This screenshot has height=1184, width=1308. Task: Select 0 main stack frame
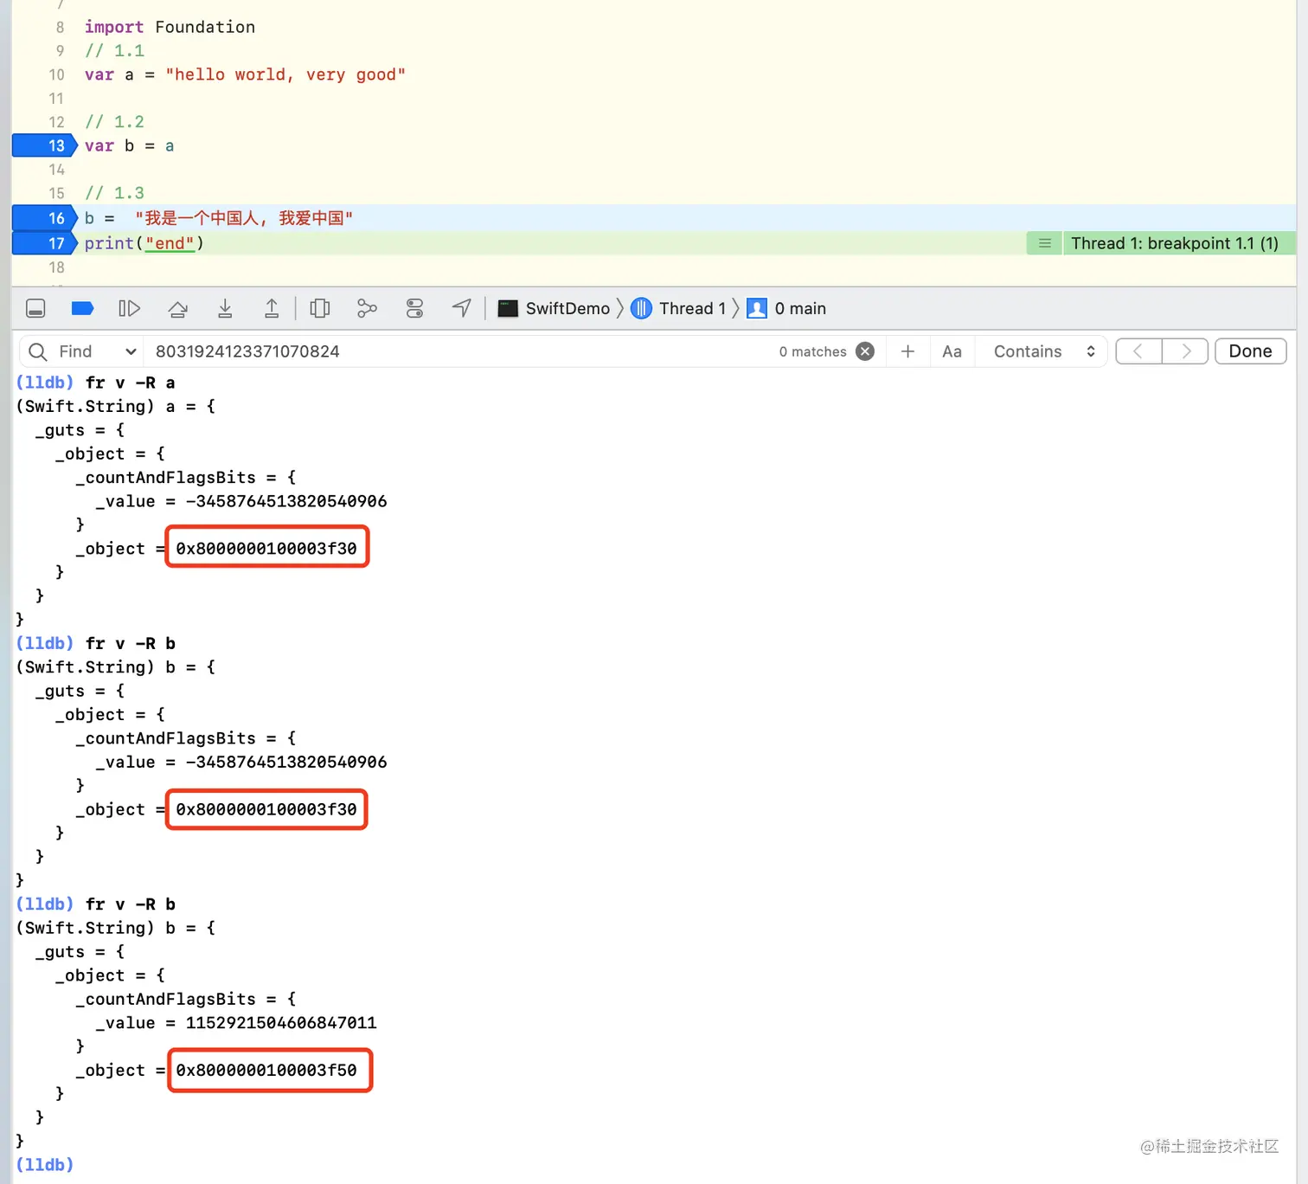pyautogui.click(x=786, y=308)
